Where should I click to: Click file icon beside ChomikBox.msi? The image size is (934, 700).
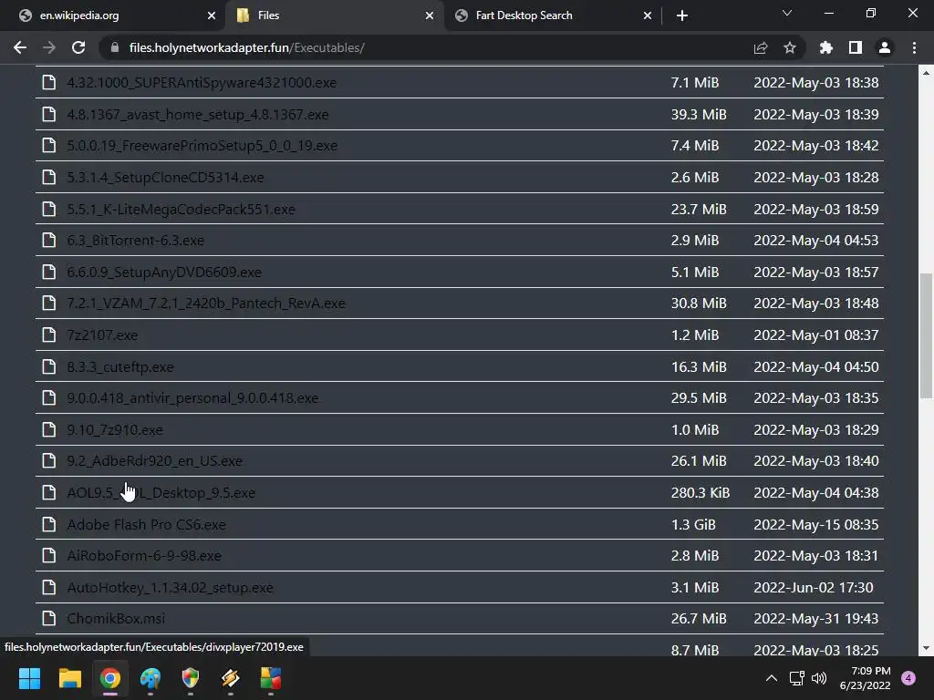pos(49,618)
